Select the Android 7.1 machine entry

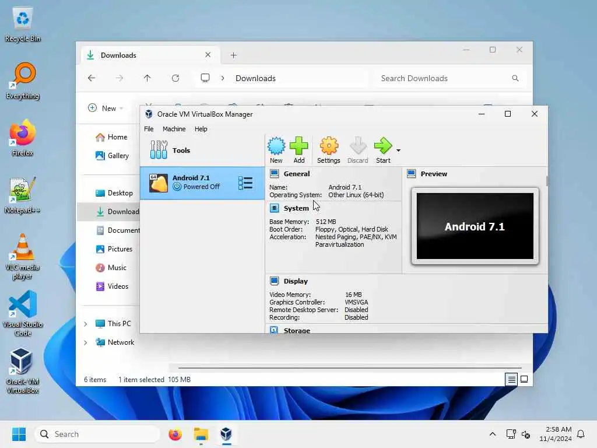202,183
